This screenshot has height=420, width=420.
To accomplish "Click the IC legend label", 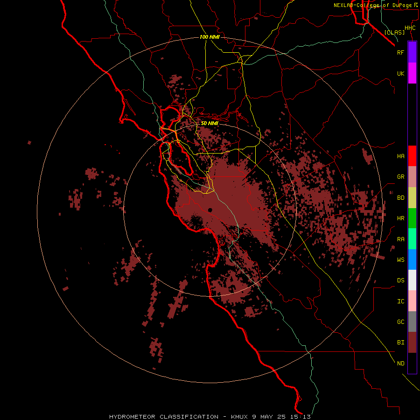I will [x=400, y=301].
